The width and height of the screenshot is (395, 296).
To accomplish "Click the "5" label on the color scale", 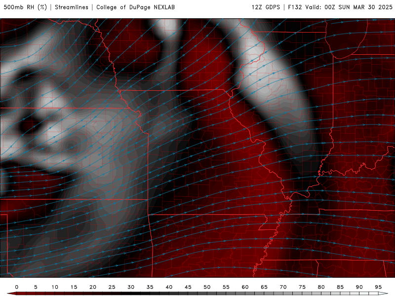I will 36,287.
